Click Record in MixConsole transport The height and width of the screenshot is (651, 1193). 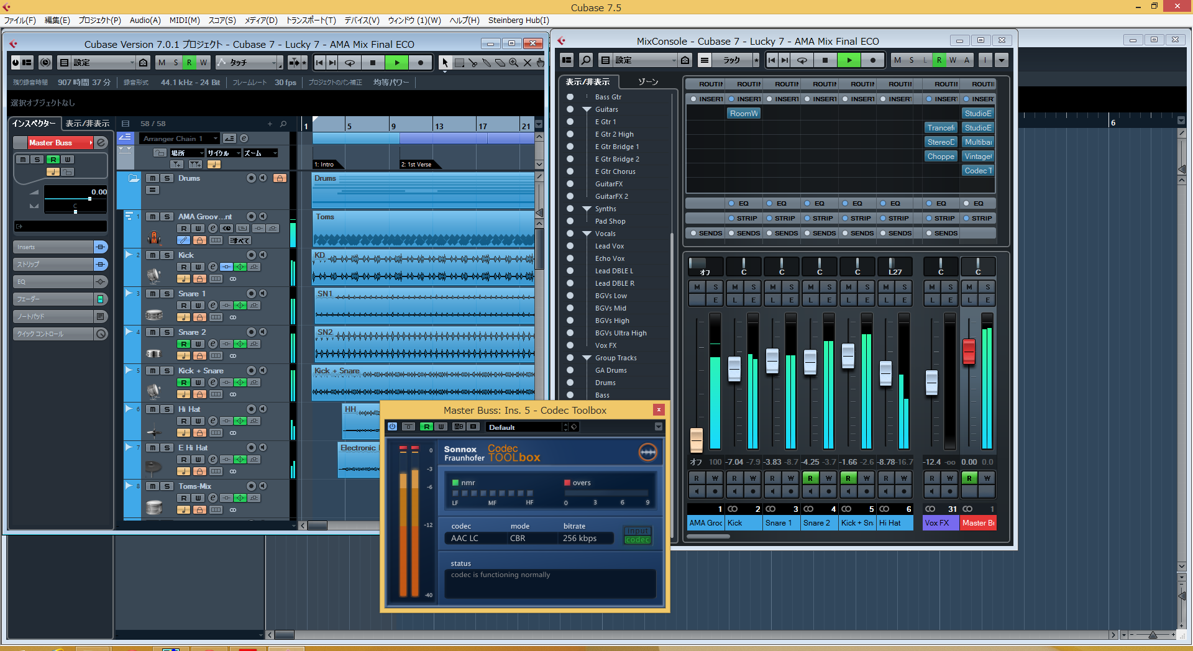[x=873, y=60]
